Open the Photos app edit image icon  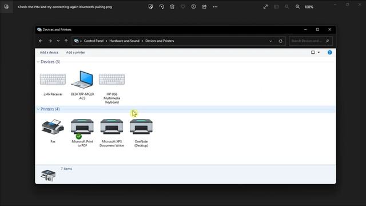pos(151,7)
